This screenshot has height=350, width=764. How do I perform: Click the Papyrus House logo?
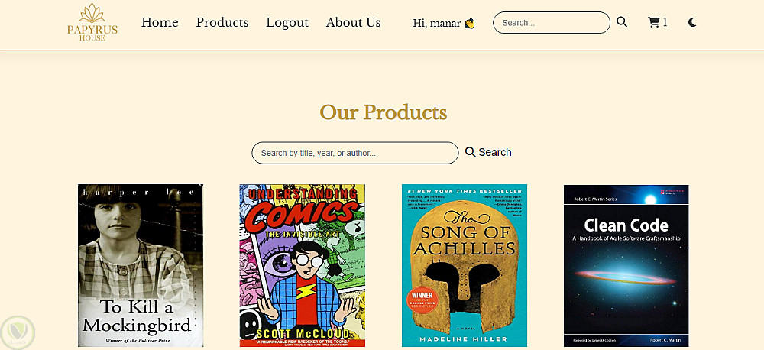pyautogui.click(x=91, y=22)
